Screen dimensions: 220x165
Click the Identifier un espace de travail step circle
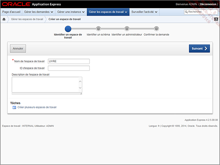(68, 29)
